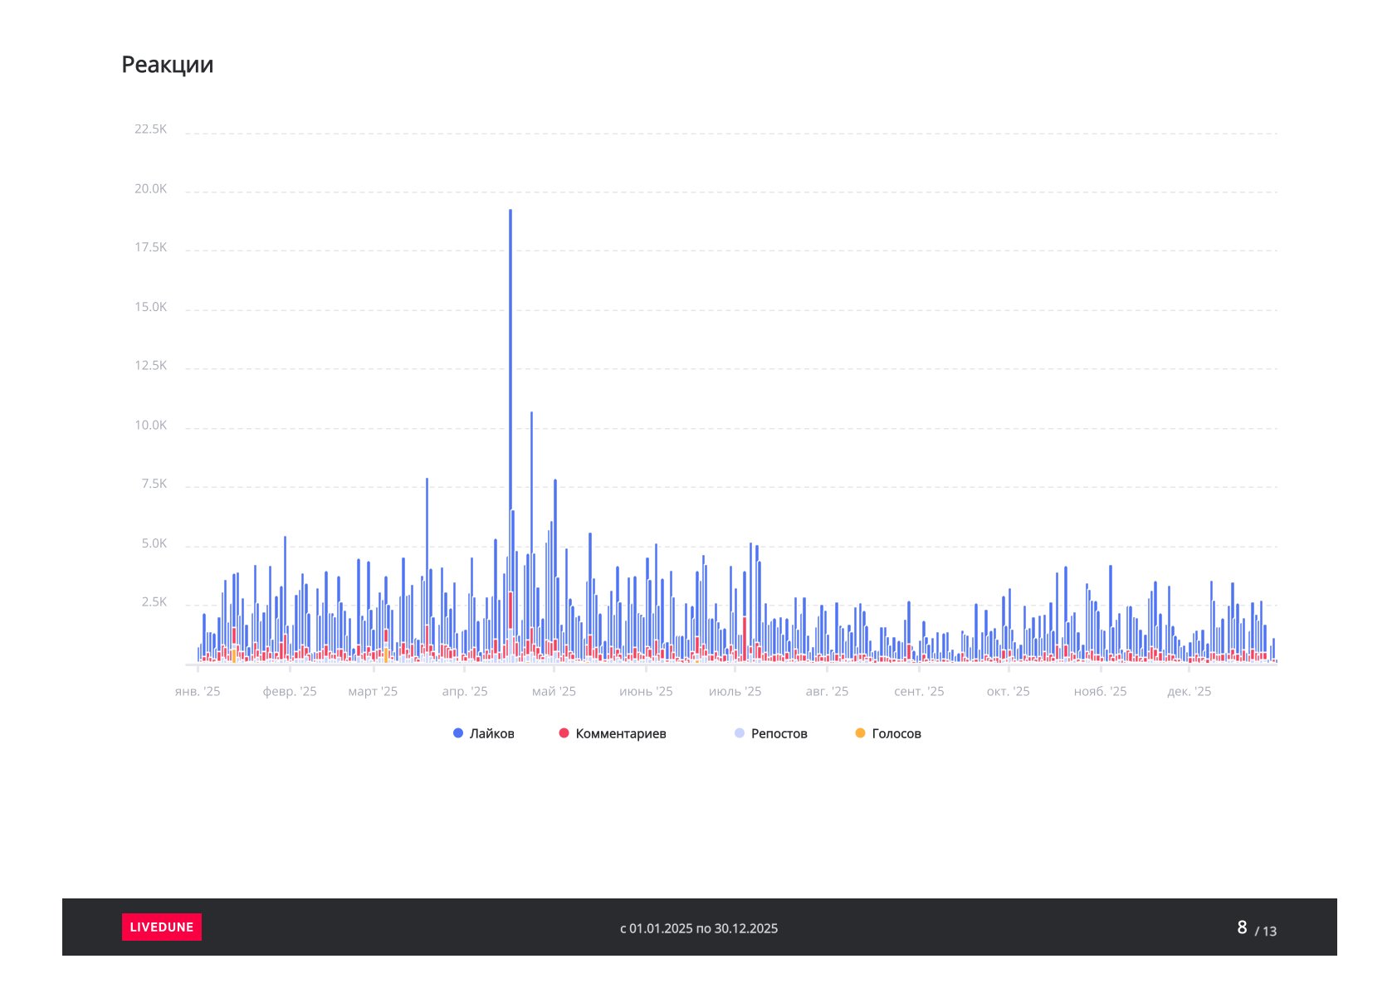The height and width of the screenshot is (988, 1397).
Task: Click the page number 8 indicator
Action: coord(1242,927)
